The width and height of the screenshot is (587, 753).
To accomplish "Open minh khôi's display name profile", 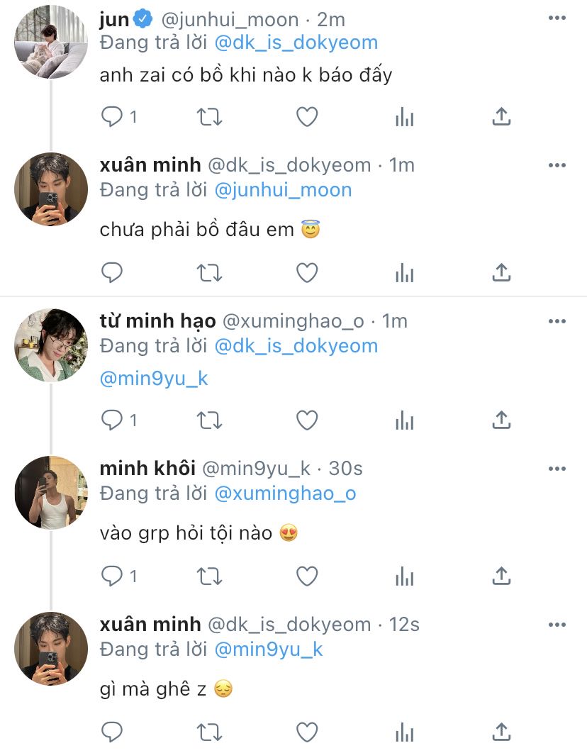I will coord(147,469).
